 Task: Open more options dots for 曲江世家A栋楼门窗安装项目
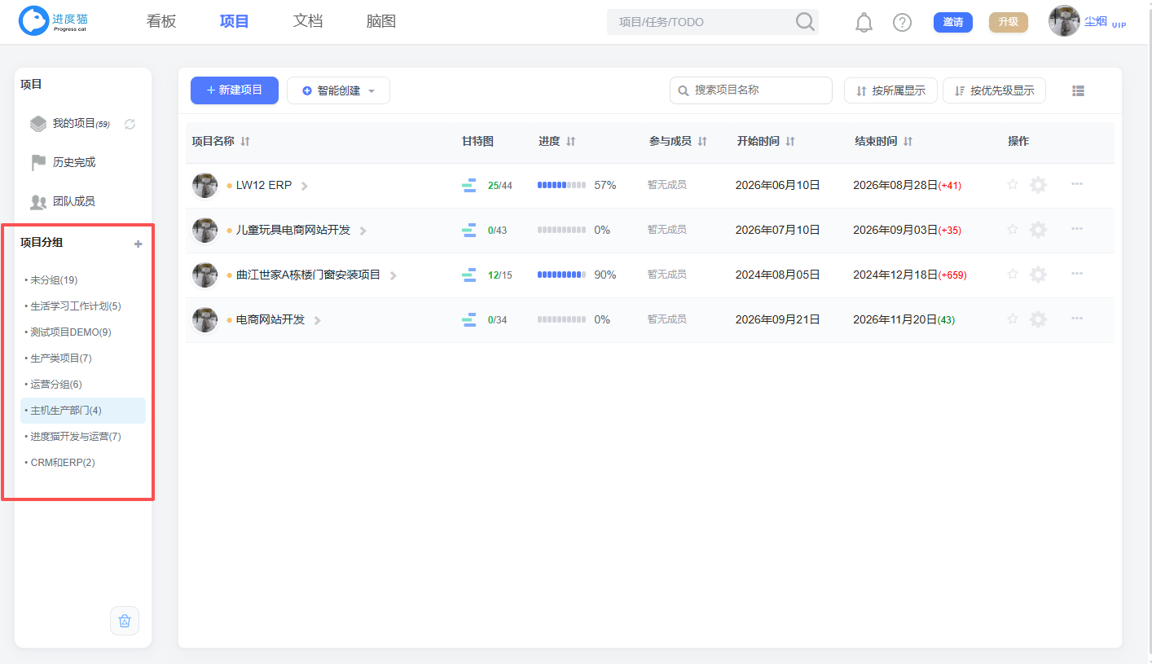tap(1077, 273)
